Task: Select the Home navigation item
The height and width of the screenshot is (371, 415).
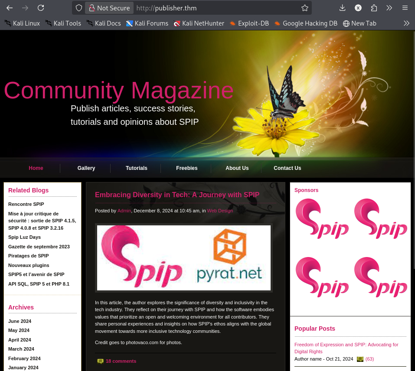Action: (36, 168)
